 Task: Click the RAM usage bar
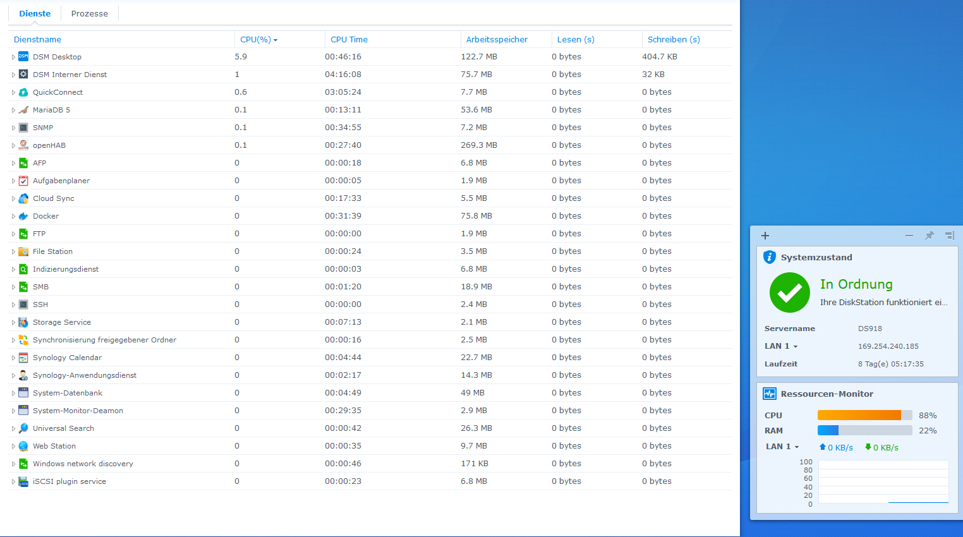point(865,430)
